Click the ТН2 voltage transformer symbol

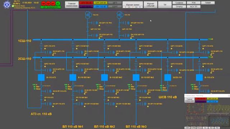88,15
